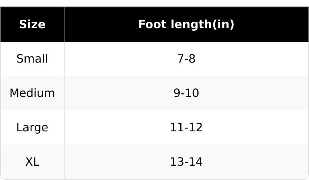Choose the size matching 7-8 inches
This screenshot has height=180, width=309.
point(32,59)
